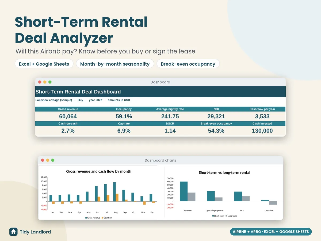
Task: Click the Aug month axis label
Action: tap(116, 212)
